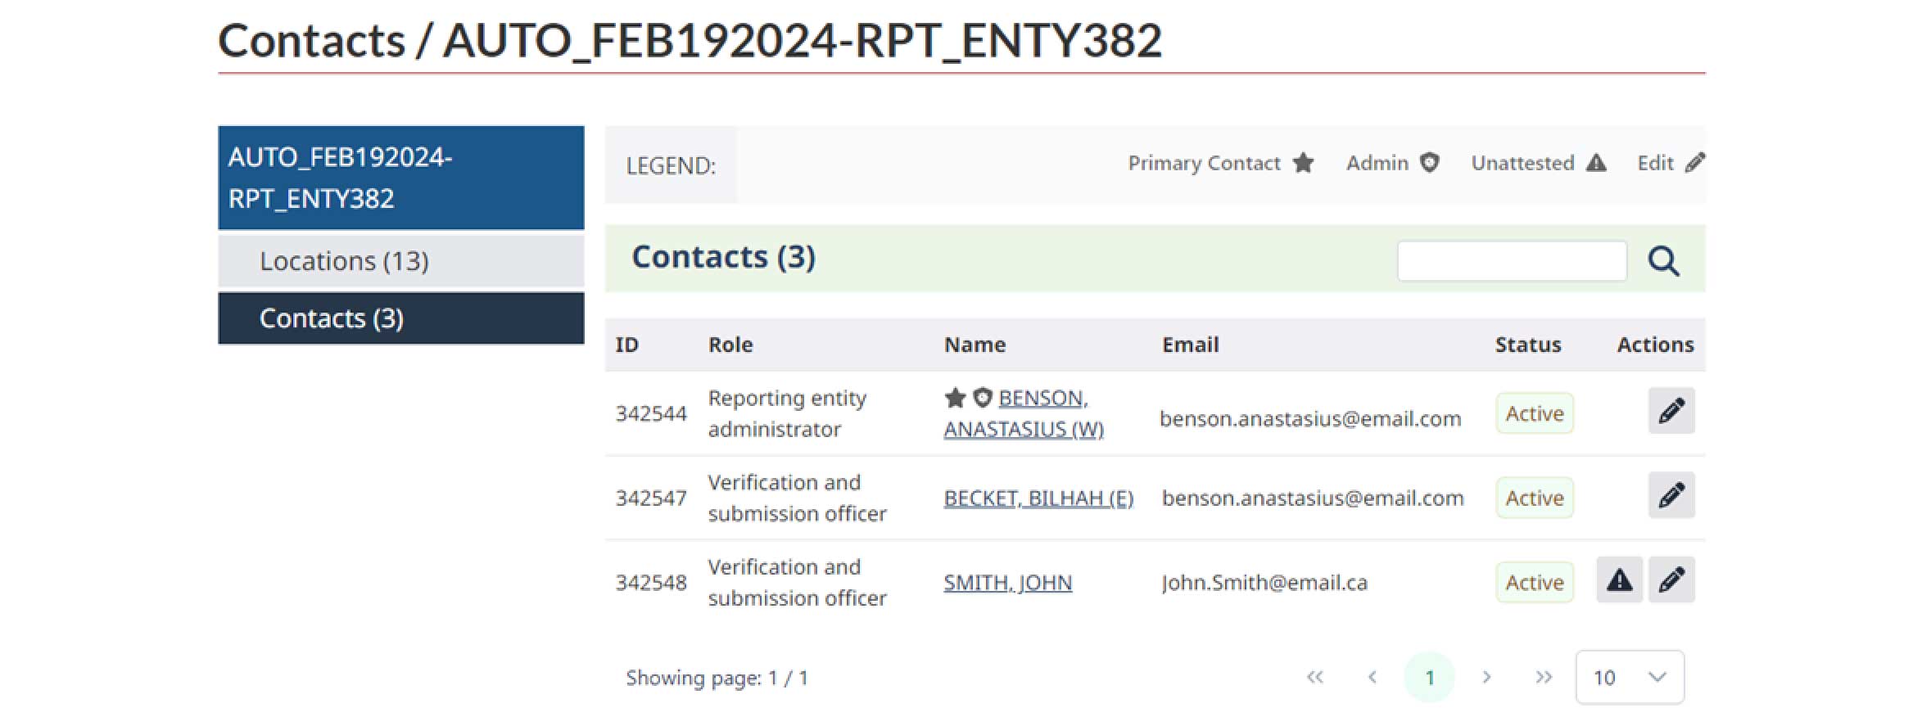Select page number 1
This screenshot has height=726, width=1922.
tap(1429, 677)
